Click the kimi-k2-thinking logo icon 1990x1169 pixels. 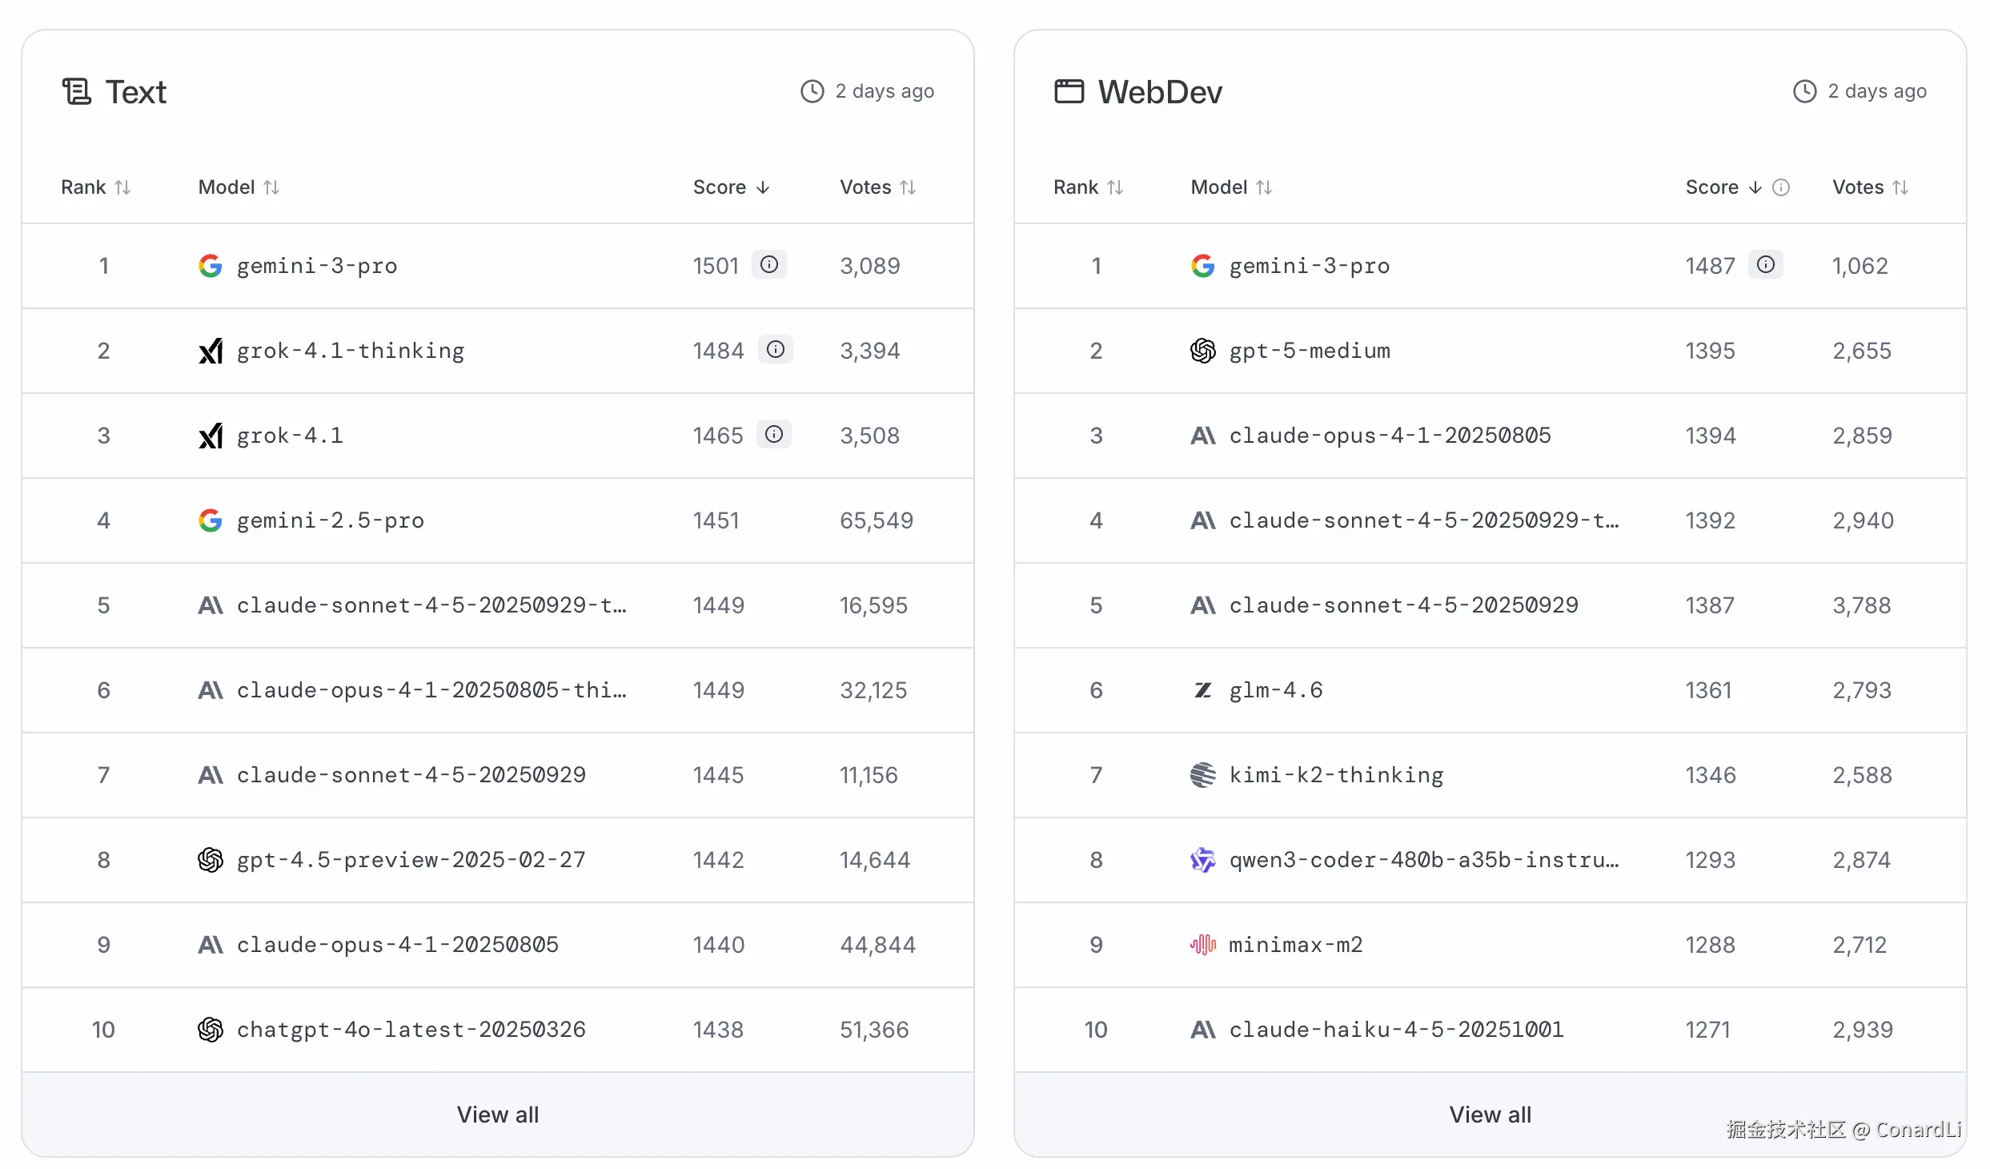pos(1202,775)
